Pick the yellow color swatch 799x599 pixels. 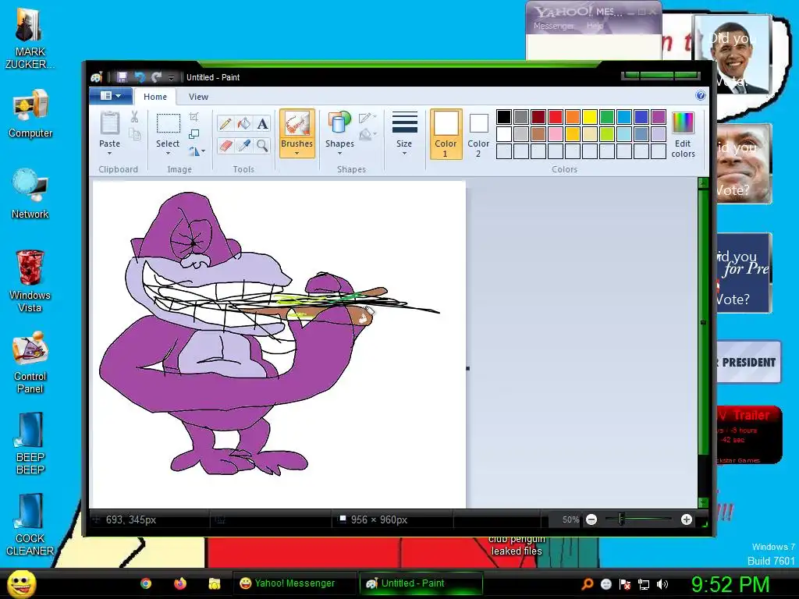tap(590, 117)
